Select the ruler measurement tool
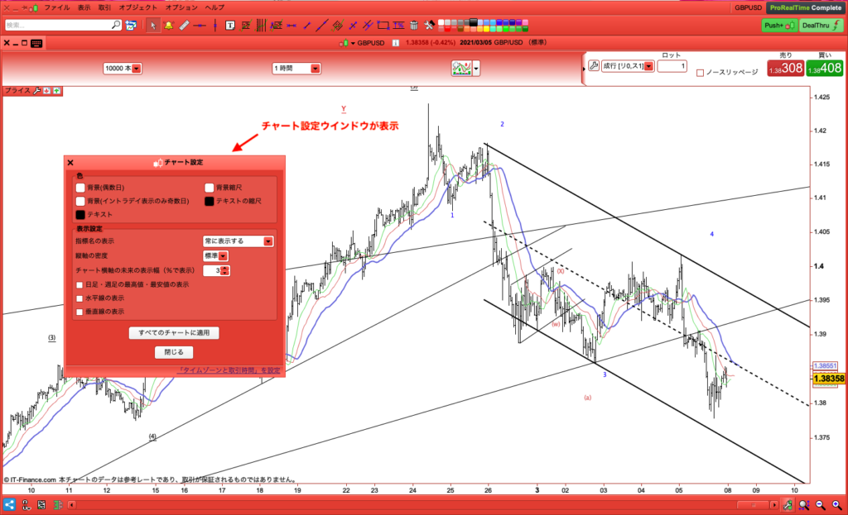This screenshot has height=515, width=848. [184, 25]
